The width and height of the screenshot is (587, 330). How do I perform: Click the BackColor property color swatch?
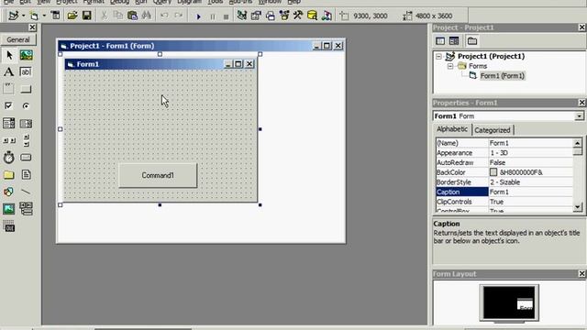tap(493, 172)
